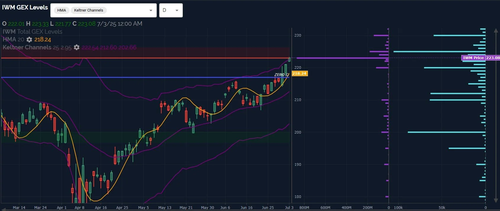Click the IWM Price label tag
The width and height of the screenshot is (500, 211).
tap(473, 58)
